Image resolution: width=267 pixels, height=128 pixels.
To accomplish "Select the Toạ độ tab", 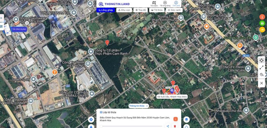I will (x=141, y=10).
